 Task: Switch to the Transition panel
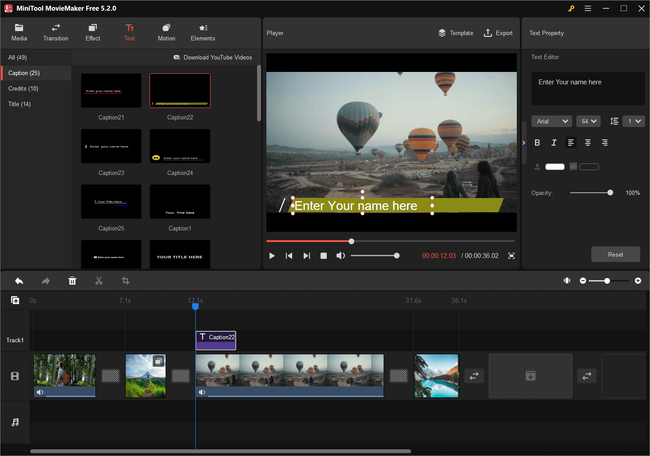(x=55, y=32)
